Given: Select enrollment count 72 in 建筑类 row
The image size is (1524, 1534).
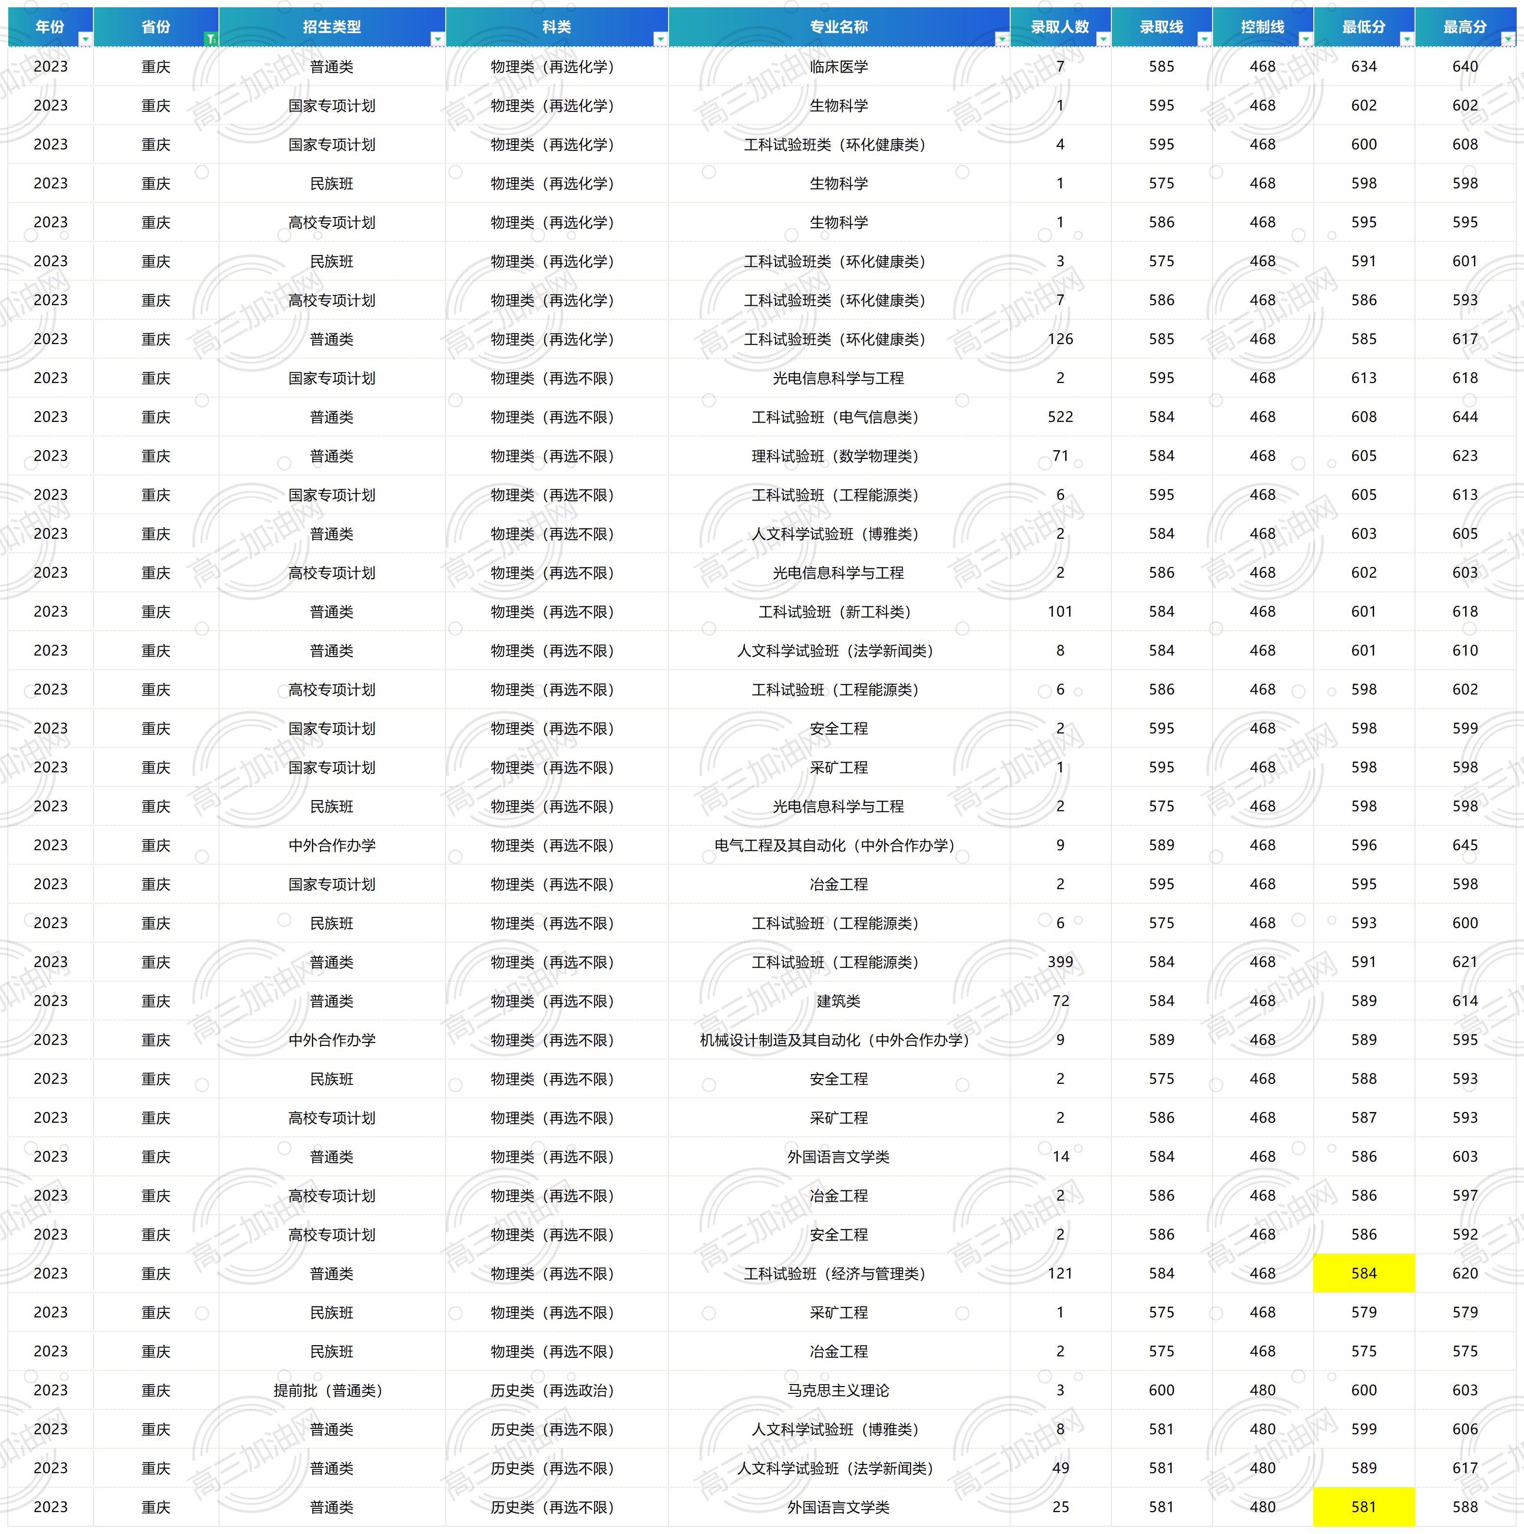Looking at the screenshot, I should click(x=1060, y=1001).
